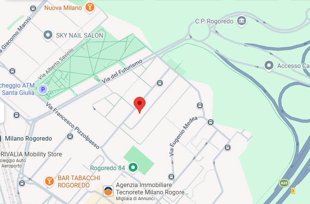Select the DRIVALIA Mobility Store label
The height and width of the screenshot is (204, 310).
click(x=31, y=154)
